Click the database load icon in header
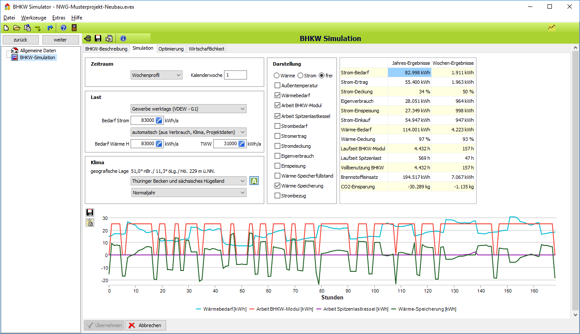Viewport: 580px width, 334px height. (x=87, y=38)
